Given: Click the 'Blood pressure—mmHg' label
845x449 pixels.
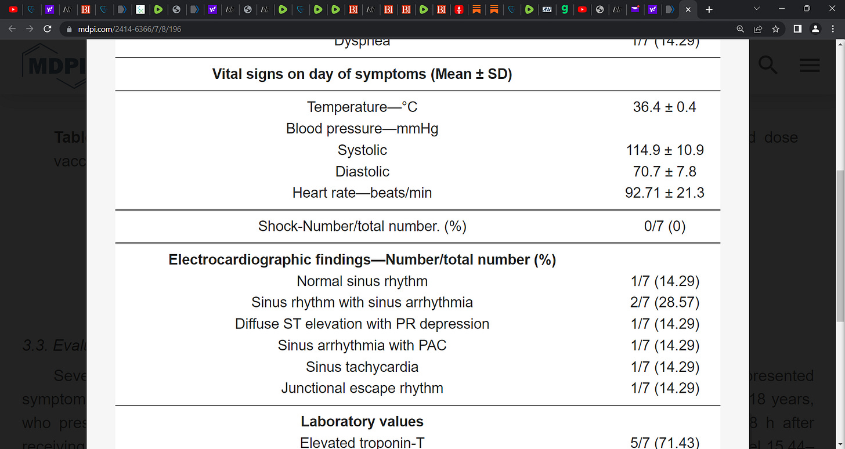Looking at the screenshot, I should (362, 129).
